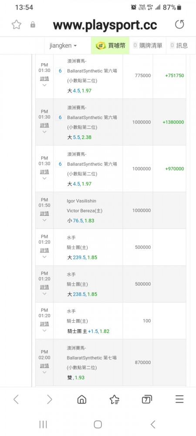Open the Android recent apps button
Screen dimensions: 196x436
tap(43, 424)
